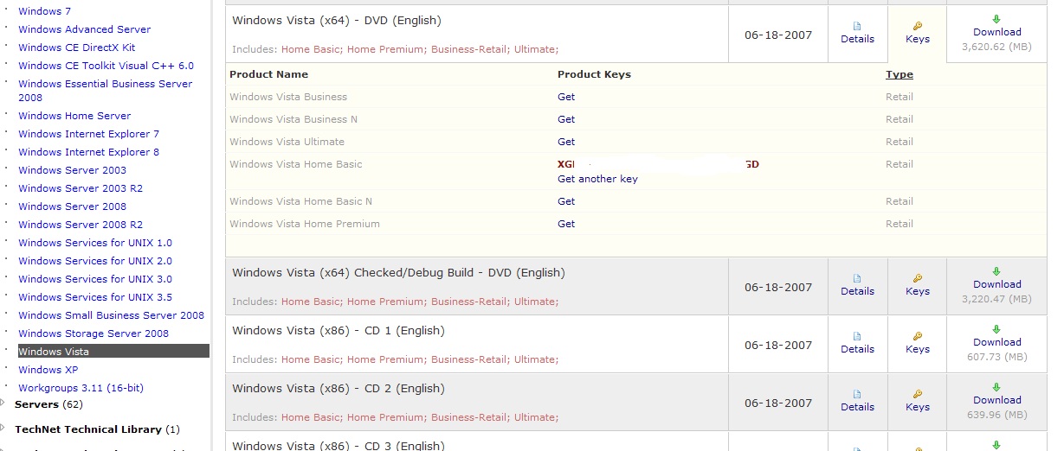Get key for Windows Vista Ultimate

pos(566,142)
